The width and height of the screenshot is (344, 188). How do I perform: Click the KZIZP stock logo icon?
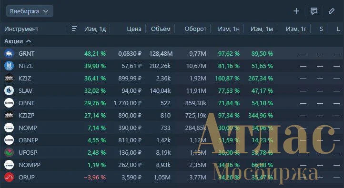[9, 115]
